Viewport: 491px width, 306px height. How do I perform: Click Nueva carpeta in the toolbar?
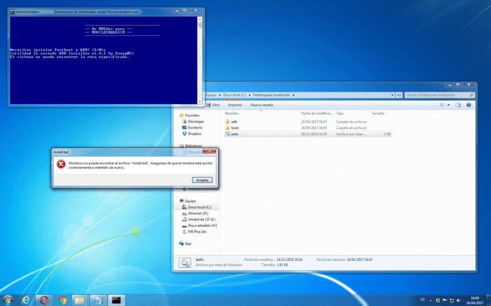click(261, 105)
